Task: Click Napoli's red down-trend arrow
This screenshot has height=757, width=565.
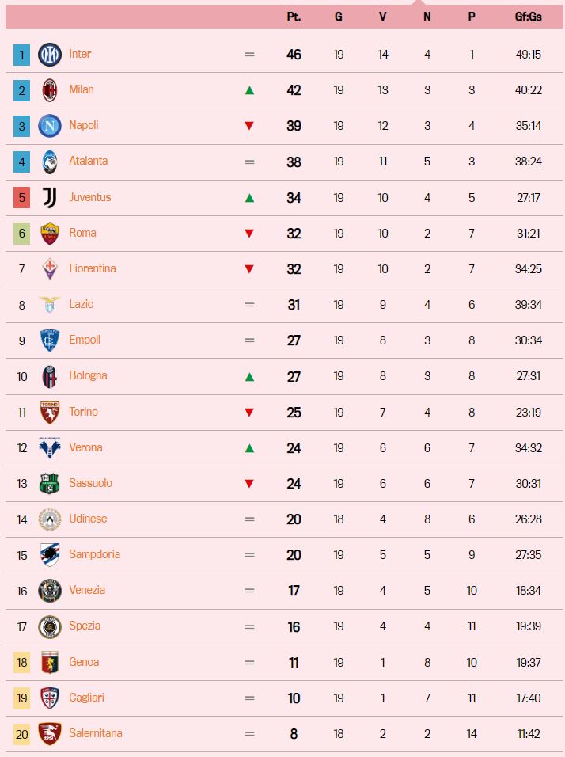Action: click(x=249, y=126)
